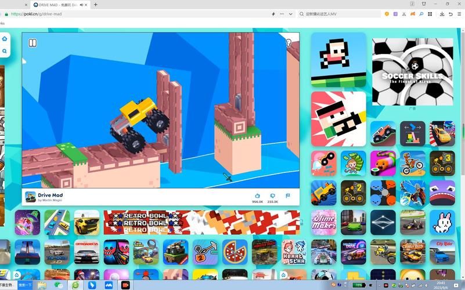Image resolution: width=465 pixels, height=290 pixels.
Task: Open the folder icon on the taskbar
Action: [x=42, y=285]
